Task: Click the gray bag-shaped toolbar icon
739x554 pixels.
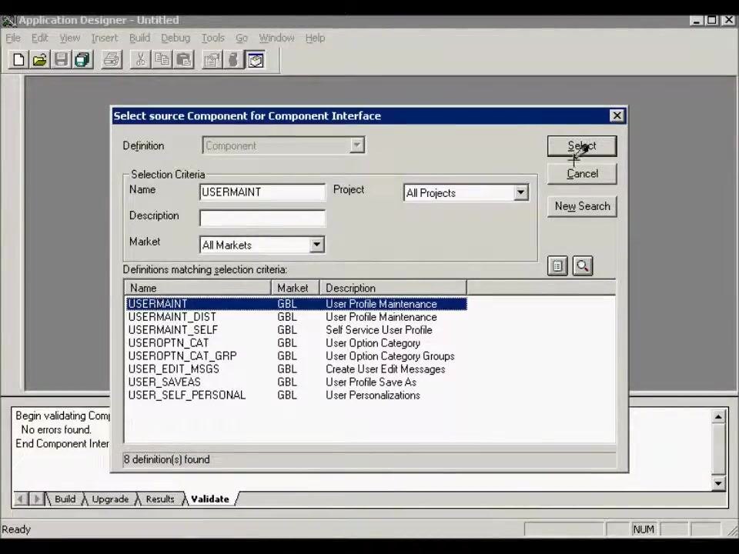Action: pyautogui.click(x=233, y=60)
